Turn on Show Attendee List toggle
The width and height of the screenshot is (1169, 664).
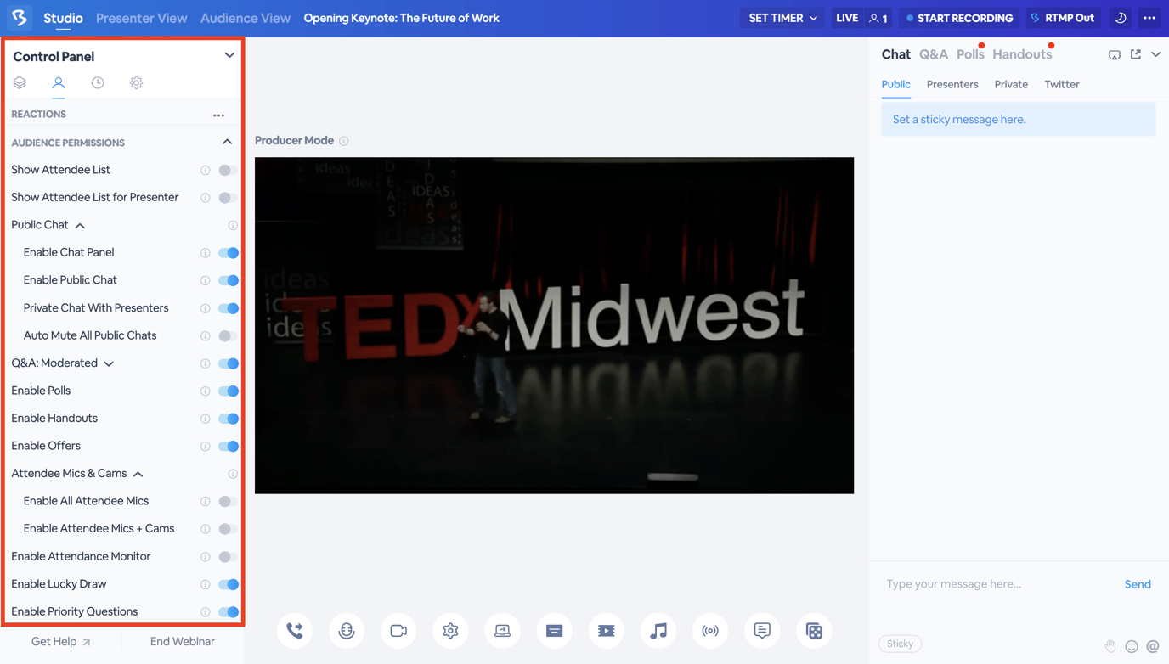[x=228, y=170]
